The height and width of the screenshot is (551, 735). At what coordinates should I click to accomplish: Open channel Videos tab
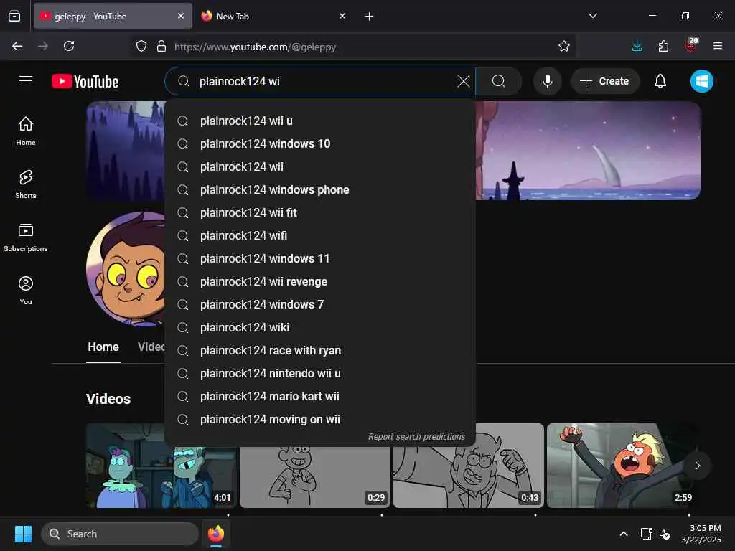pos(151,347)
